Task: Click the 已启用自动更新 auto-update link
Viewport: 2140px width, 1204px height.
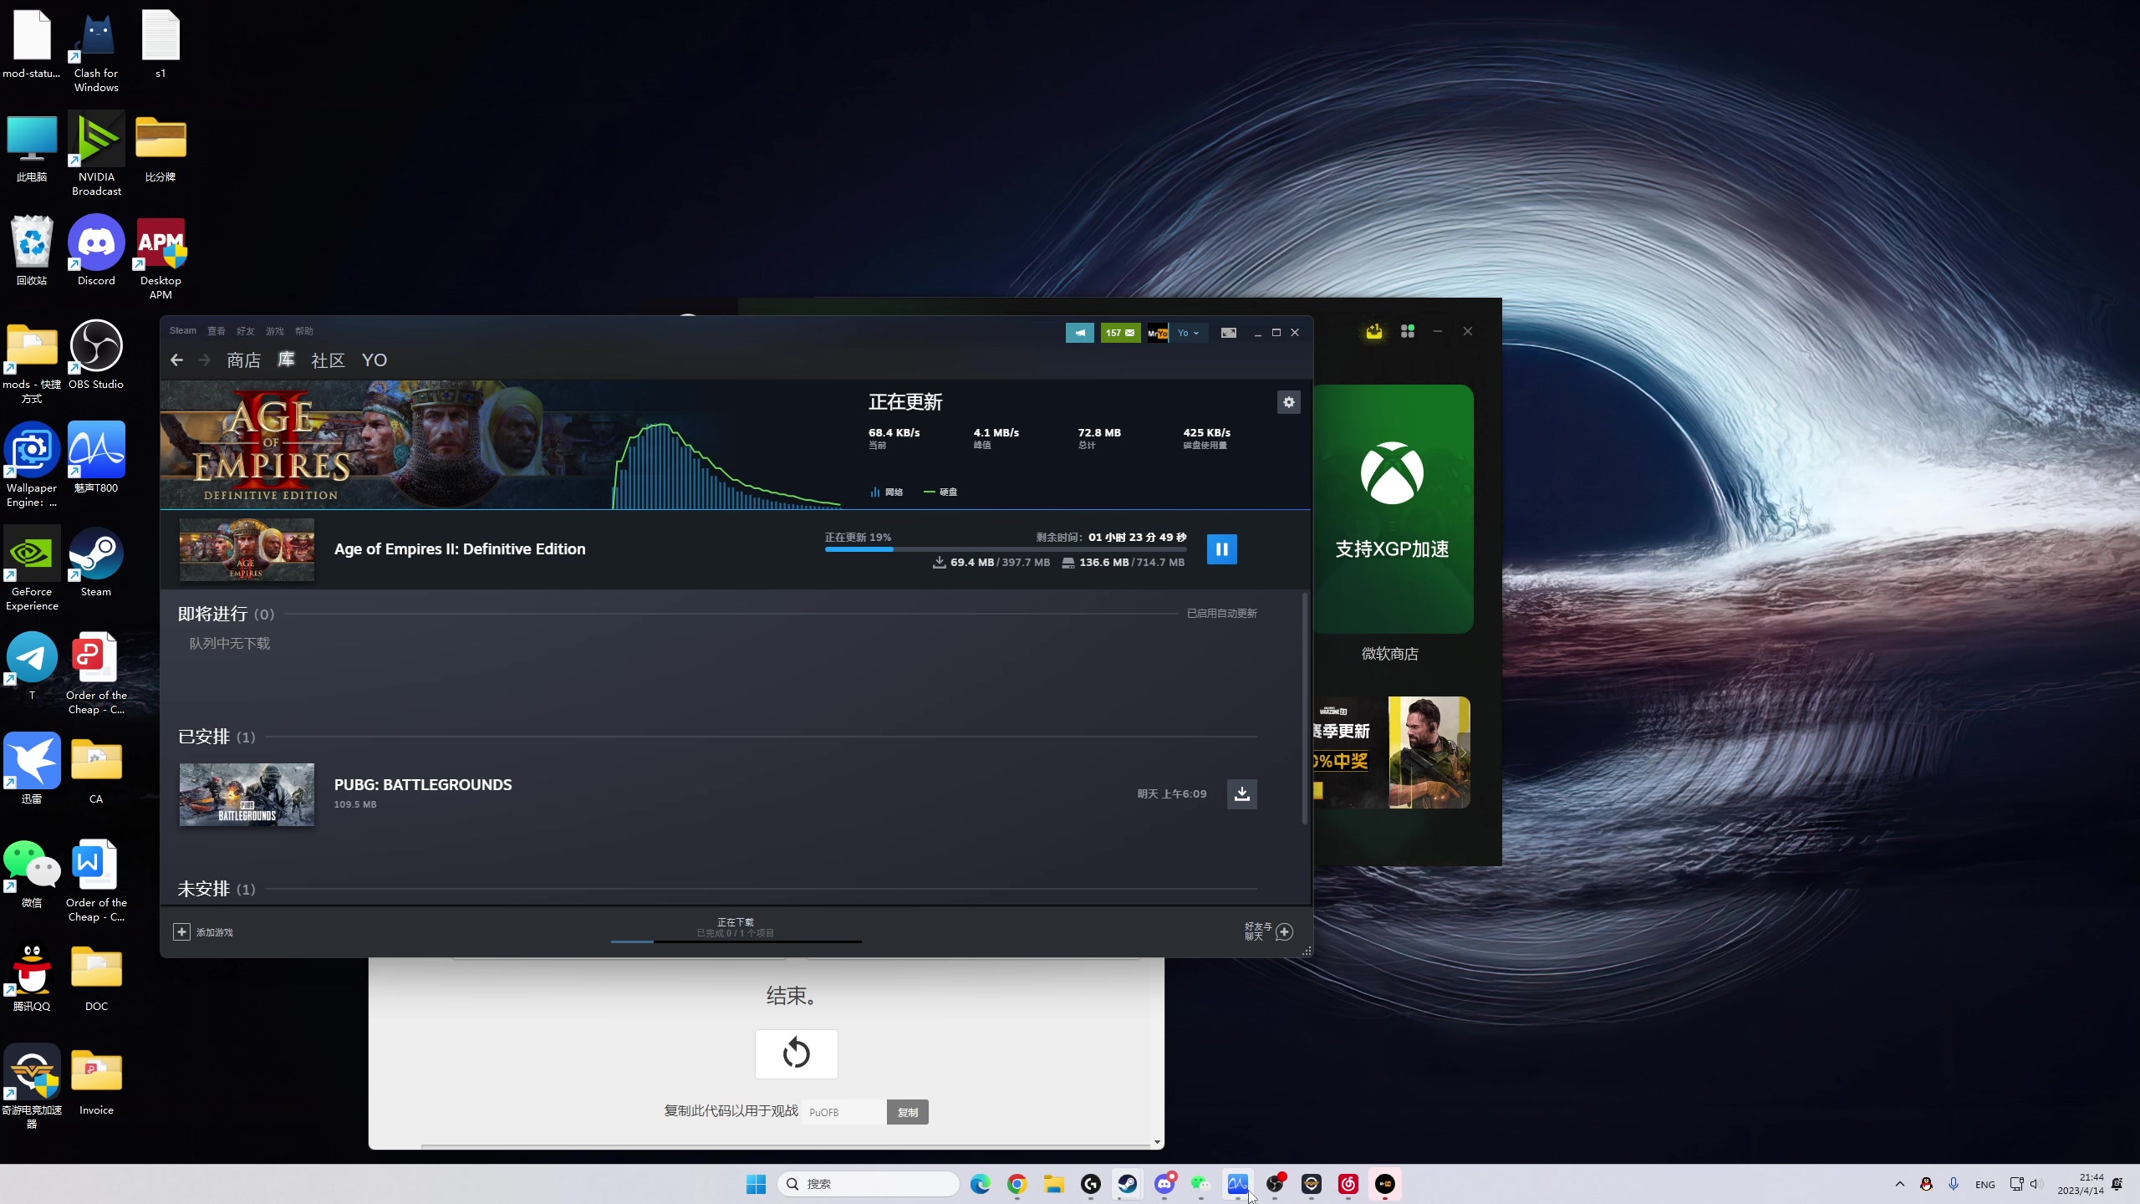Action: (1221, 614)
